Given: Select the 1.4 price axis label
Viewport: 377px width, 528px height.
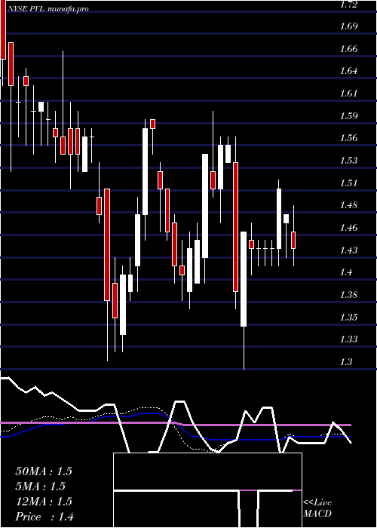Looking at the screenshot, I should tap(347, 272).
